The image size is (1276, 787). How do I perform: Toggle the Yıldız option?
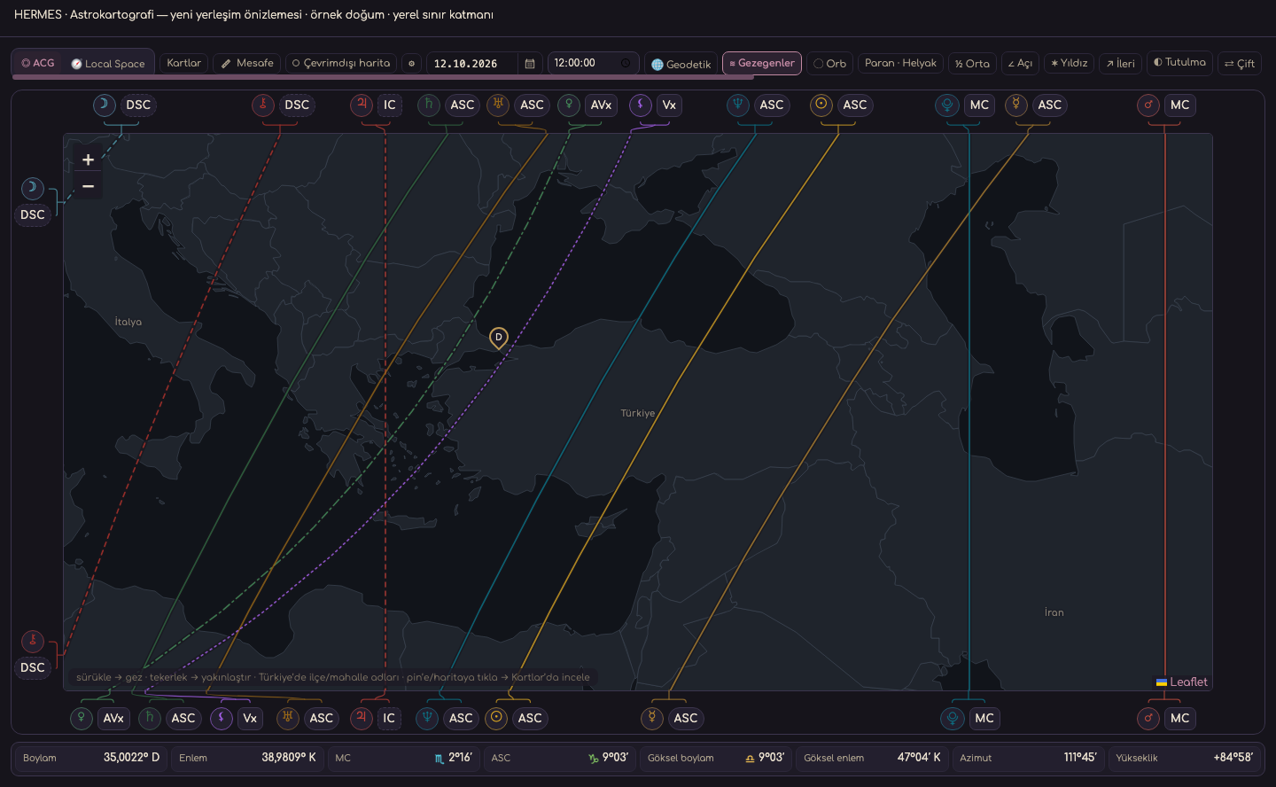[1069, 64]
